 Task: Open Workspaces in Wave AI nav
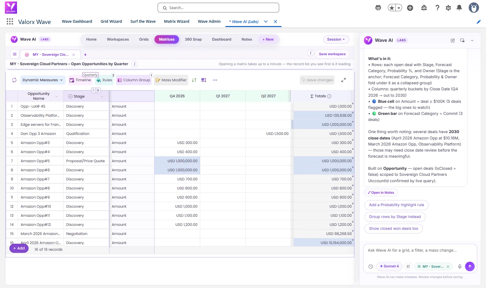118,39
